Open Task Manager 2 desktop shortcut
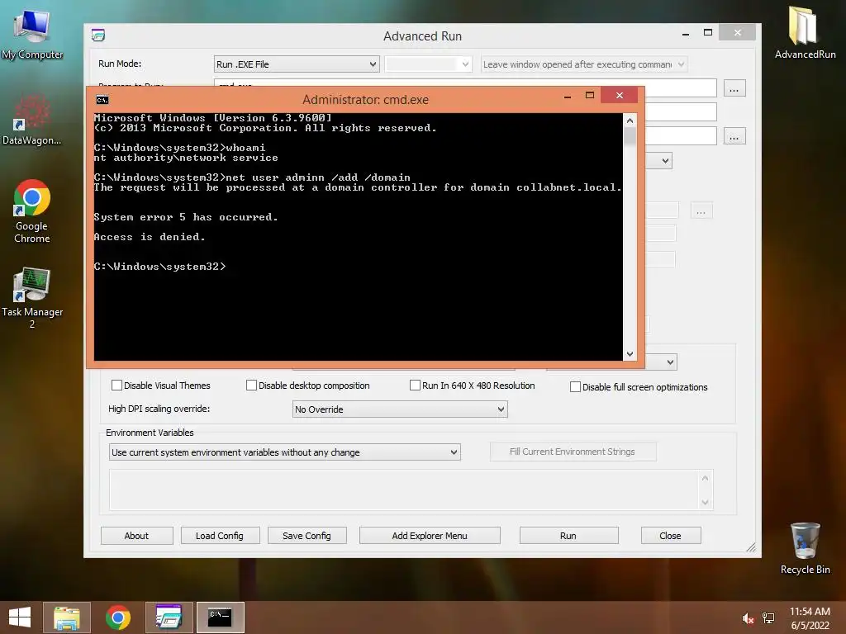The width and height of the screenshot is (846, 634). 32,297
